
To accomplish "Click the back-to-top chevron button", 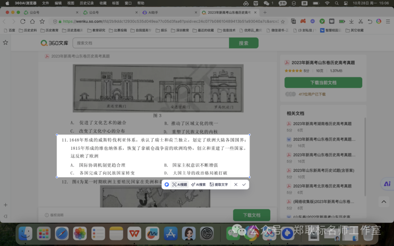I will [x=384, y=202].
